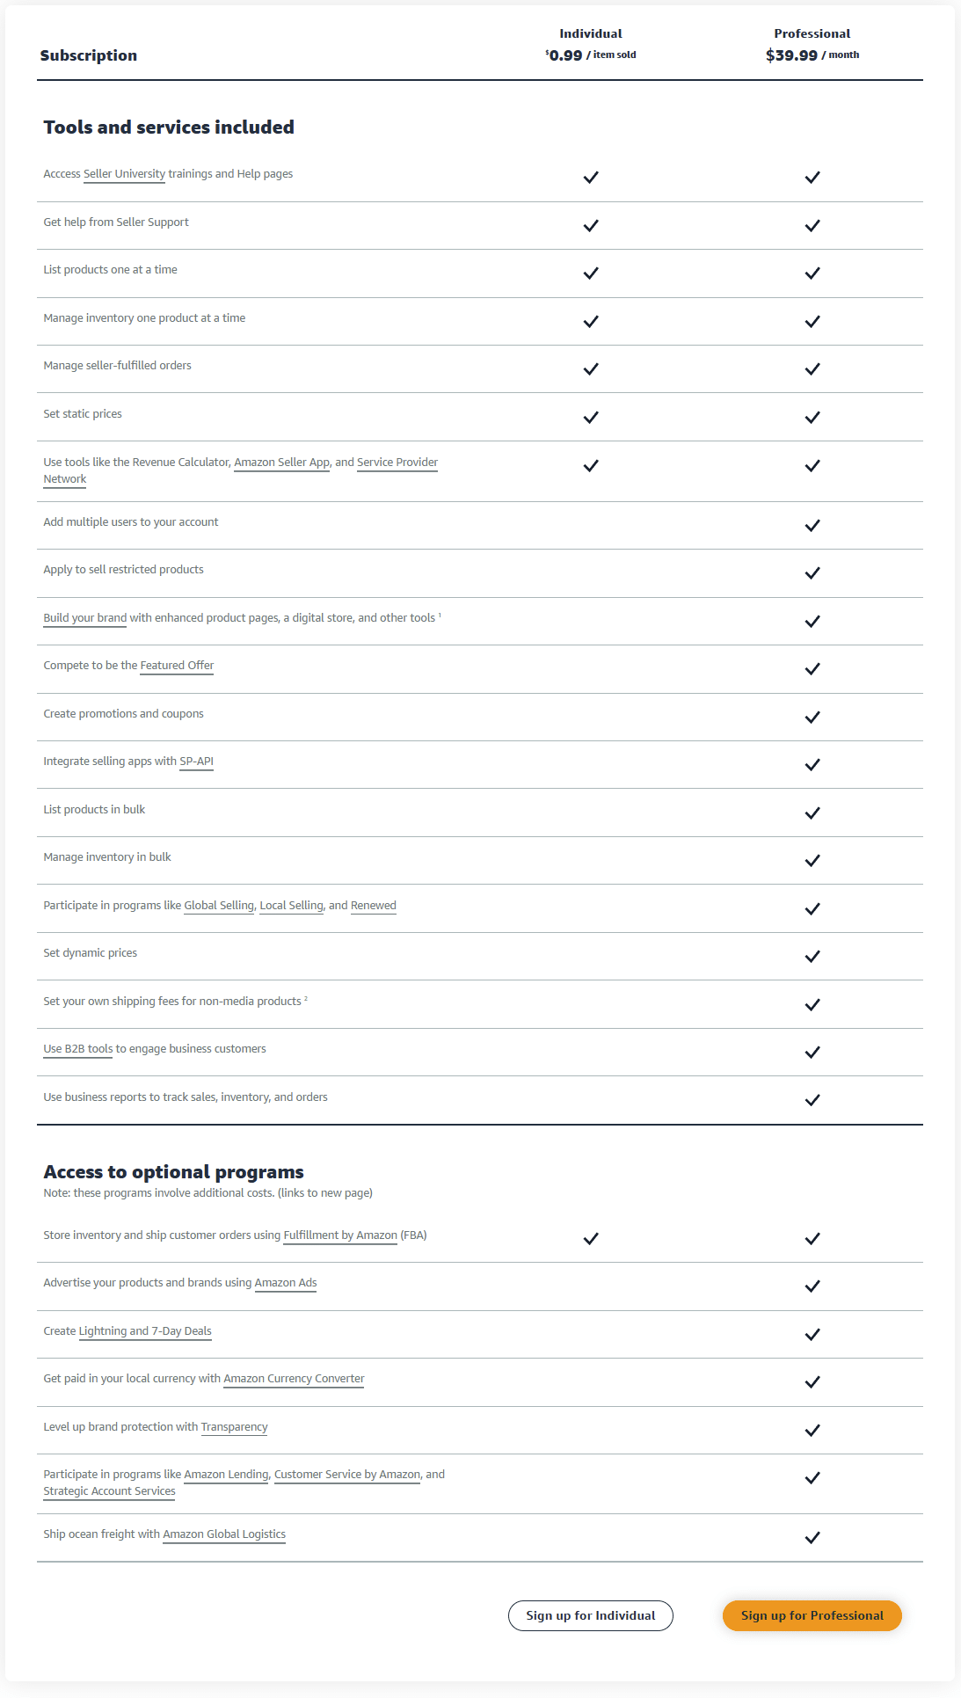Screen dimensions: 961x1698
Task: Open the Amazon Global Logistics link
Action: tap(223, 1534)
